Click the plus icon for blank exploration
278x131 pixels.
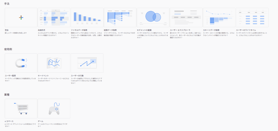point(21,18)
